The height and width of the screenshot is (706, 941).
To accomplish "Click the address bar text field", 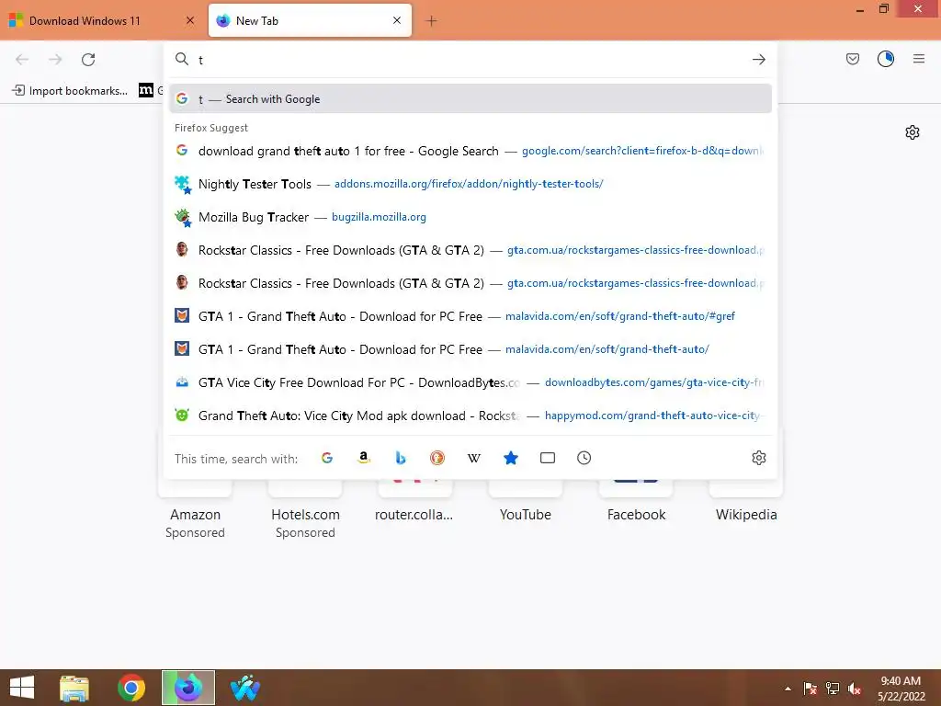I will coord(471,60).
